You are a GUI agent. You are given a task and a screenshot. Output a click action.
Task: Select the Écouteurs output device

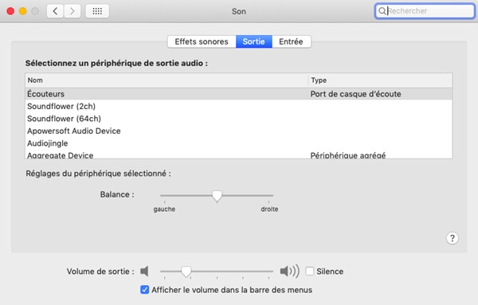tap(239, 94)
